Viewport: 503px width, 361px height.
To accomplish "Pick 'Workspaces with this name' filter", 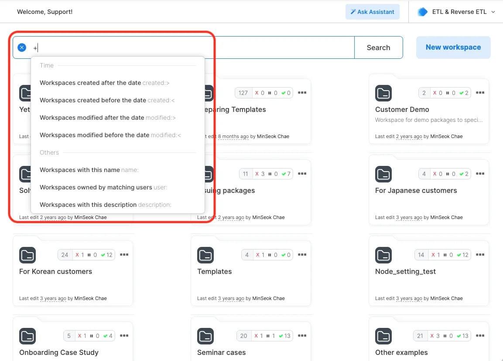I will (x=118, y=170).
